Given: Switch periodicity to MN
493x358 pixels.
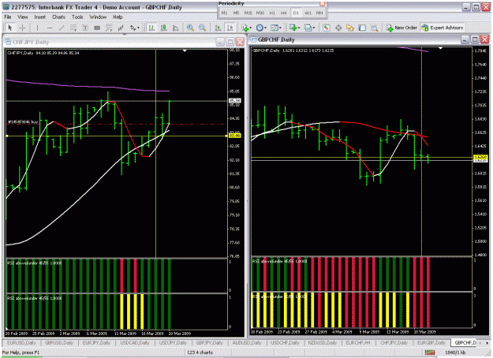Looking at the screenshot, I should coord(319,13).
